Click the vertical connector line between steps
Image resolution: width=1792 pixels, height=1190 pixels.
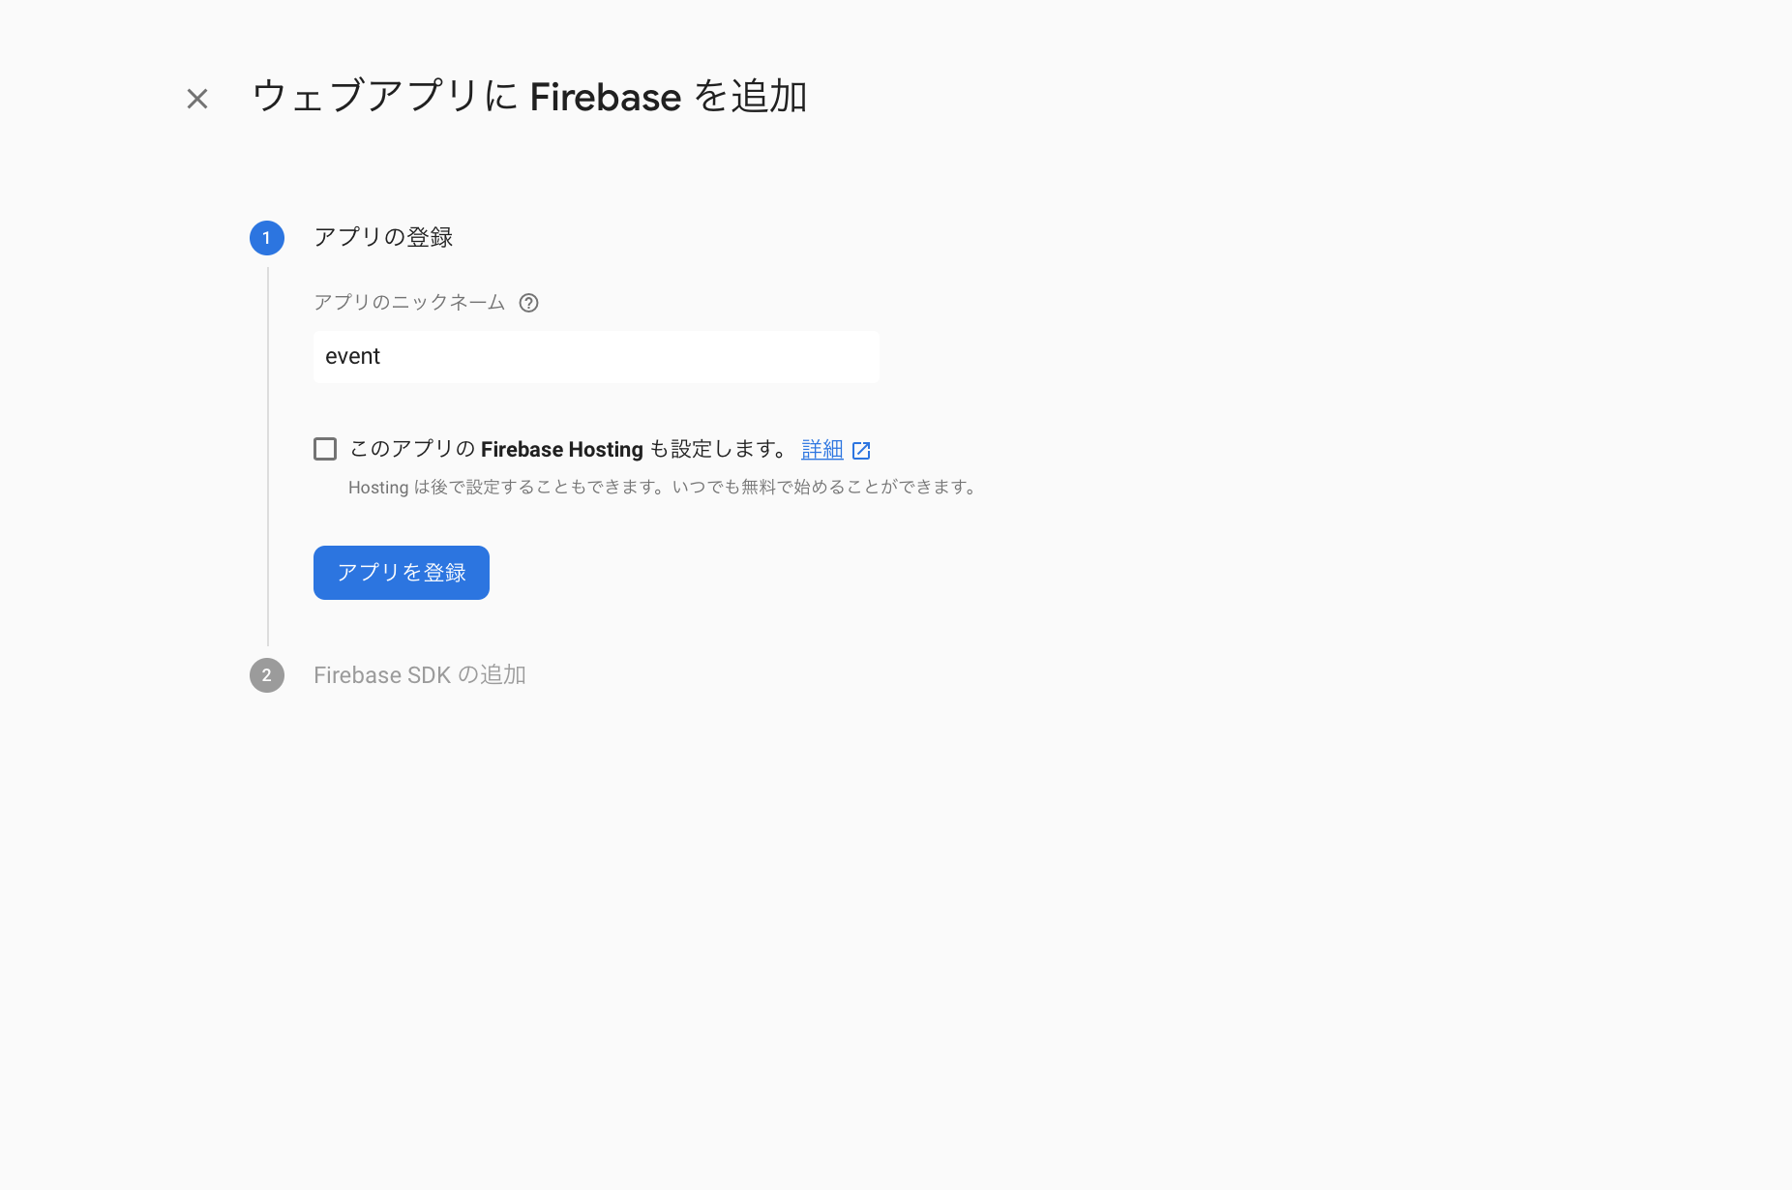tap(268, 457)
